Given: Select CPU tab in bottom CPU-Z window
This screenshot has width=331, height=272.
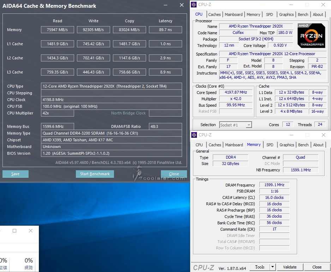Looking at the screenshot, I should (199, 145).
